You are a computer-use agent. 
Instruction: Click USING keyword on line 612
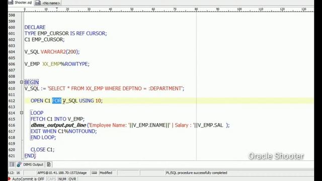pos(87,101)
